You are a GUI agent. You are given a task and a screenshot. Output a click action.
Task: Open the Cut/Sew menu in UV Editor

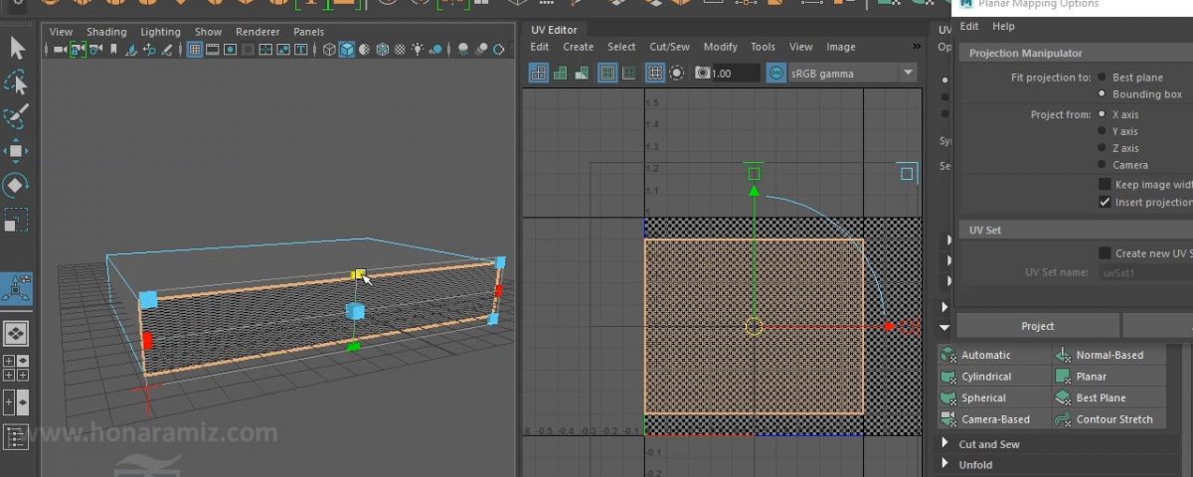[x=669, y=47]
